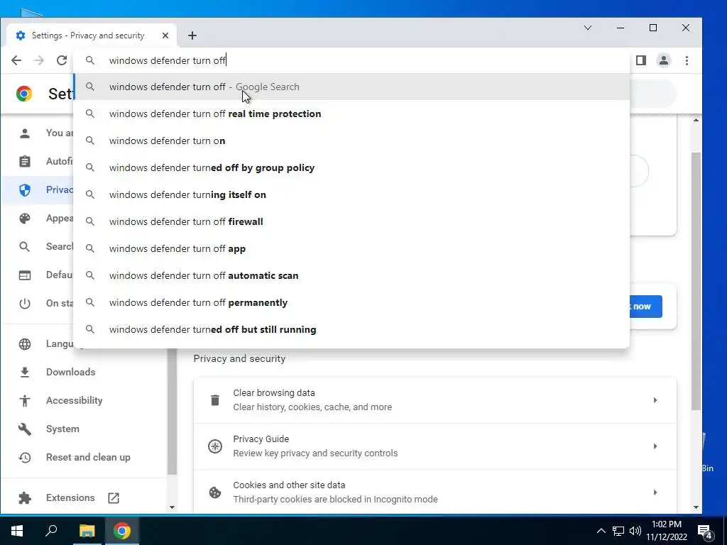This screenshot has height=545, width=727.
Task: Open Windows taskbar search
Action: tap(51, 531)
